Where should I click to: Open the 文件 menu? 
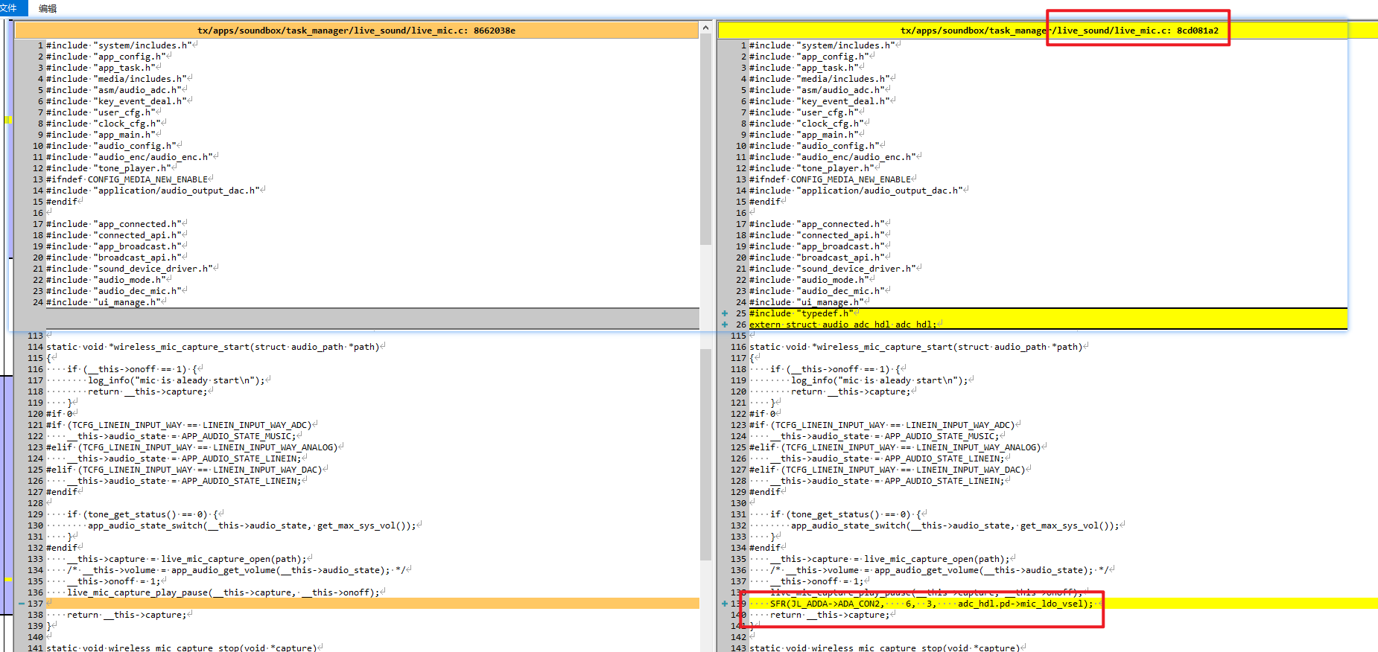[8, 8]
